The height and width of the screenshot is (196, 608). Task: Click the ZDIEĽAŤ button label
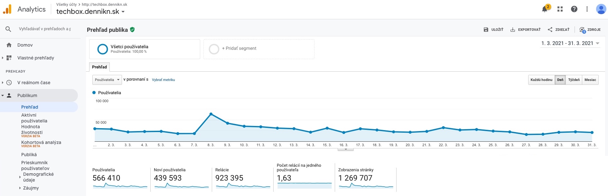[x=562, y=30]
